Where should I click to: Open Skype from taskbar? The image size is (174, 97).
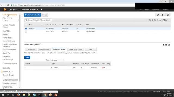[35, 95]
